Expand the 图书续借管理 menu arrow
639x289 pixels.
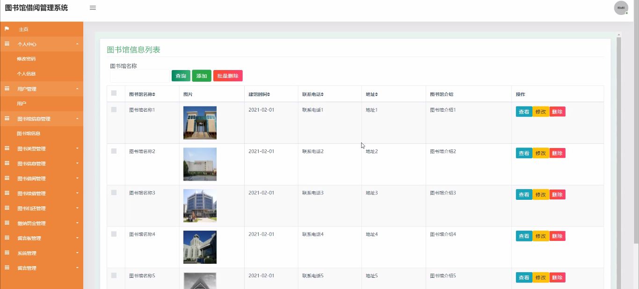[77, 193]
